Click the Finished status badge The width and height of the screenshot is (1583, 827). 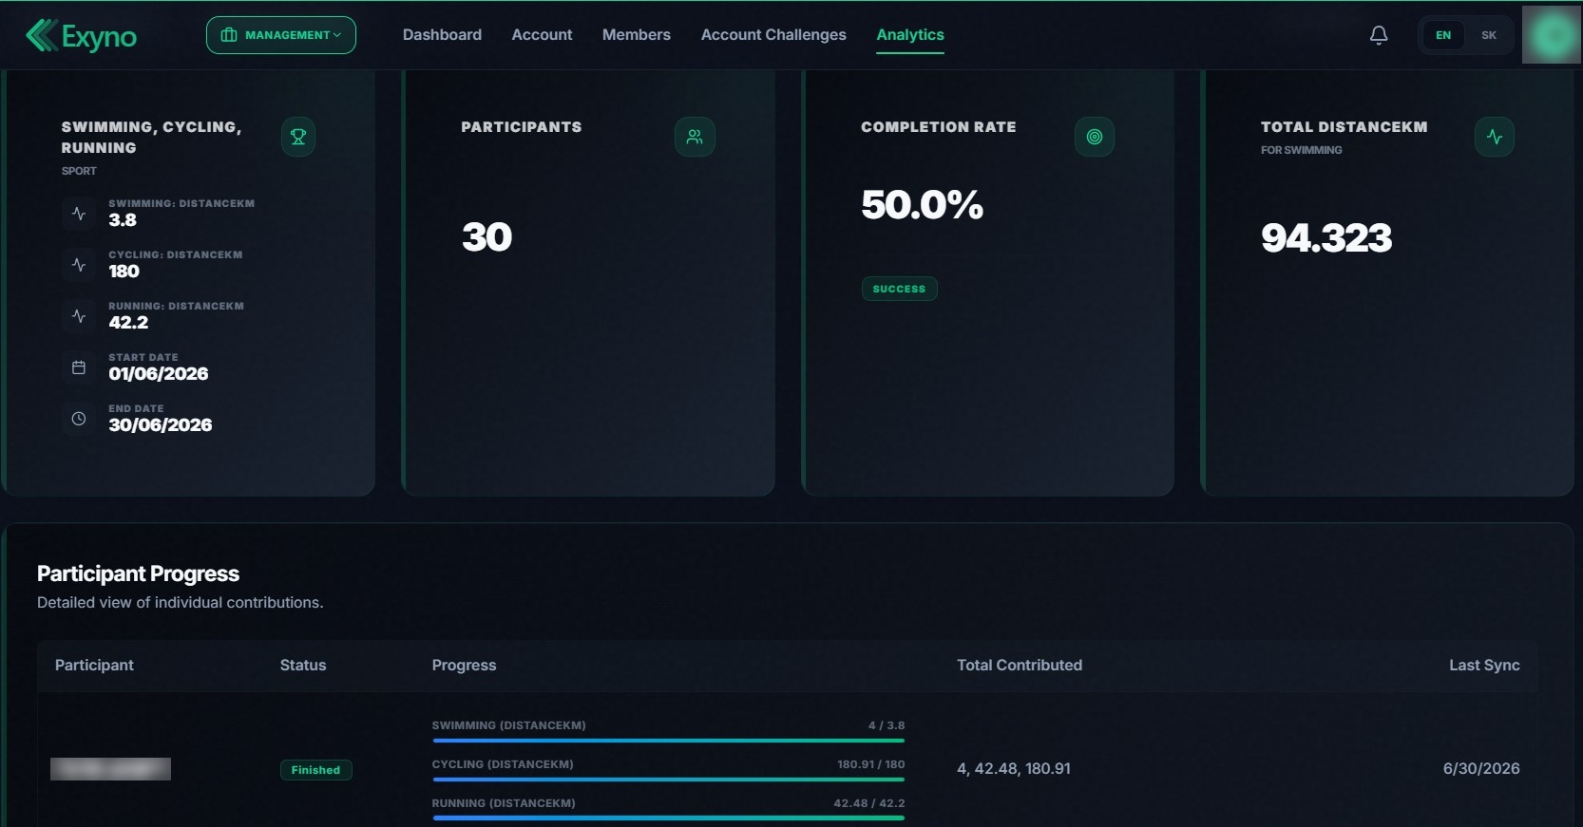tap(315, 770)
